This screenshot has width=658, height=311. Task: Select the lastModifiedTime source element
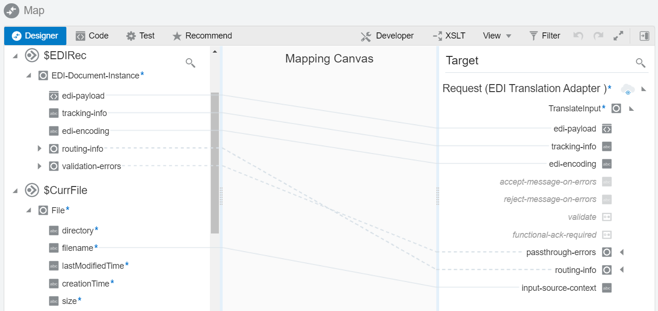point(93,265)
